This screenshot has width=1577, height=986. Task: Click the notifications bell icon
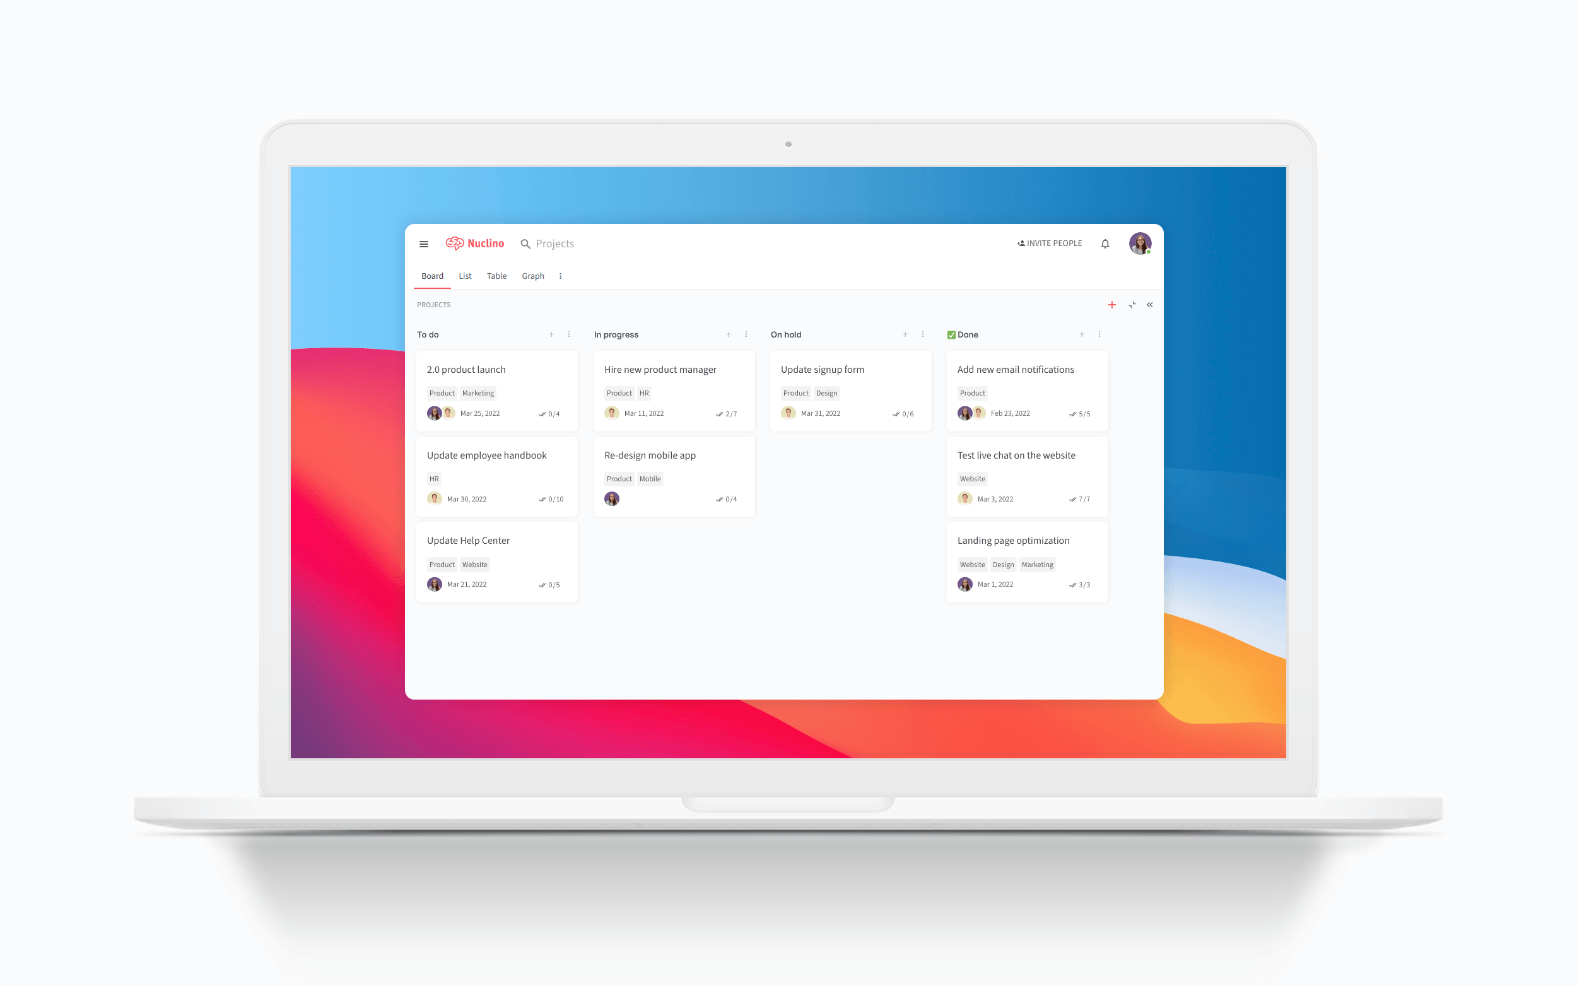(1106, 242)
